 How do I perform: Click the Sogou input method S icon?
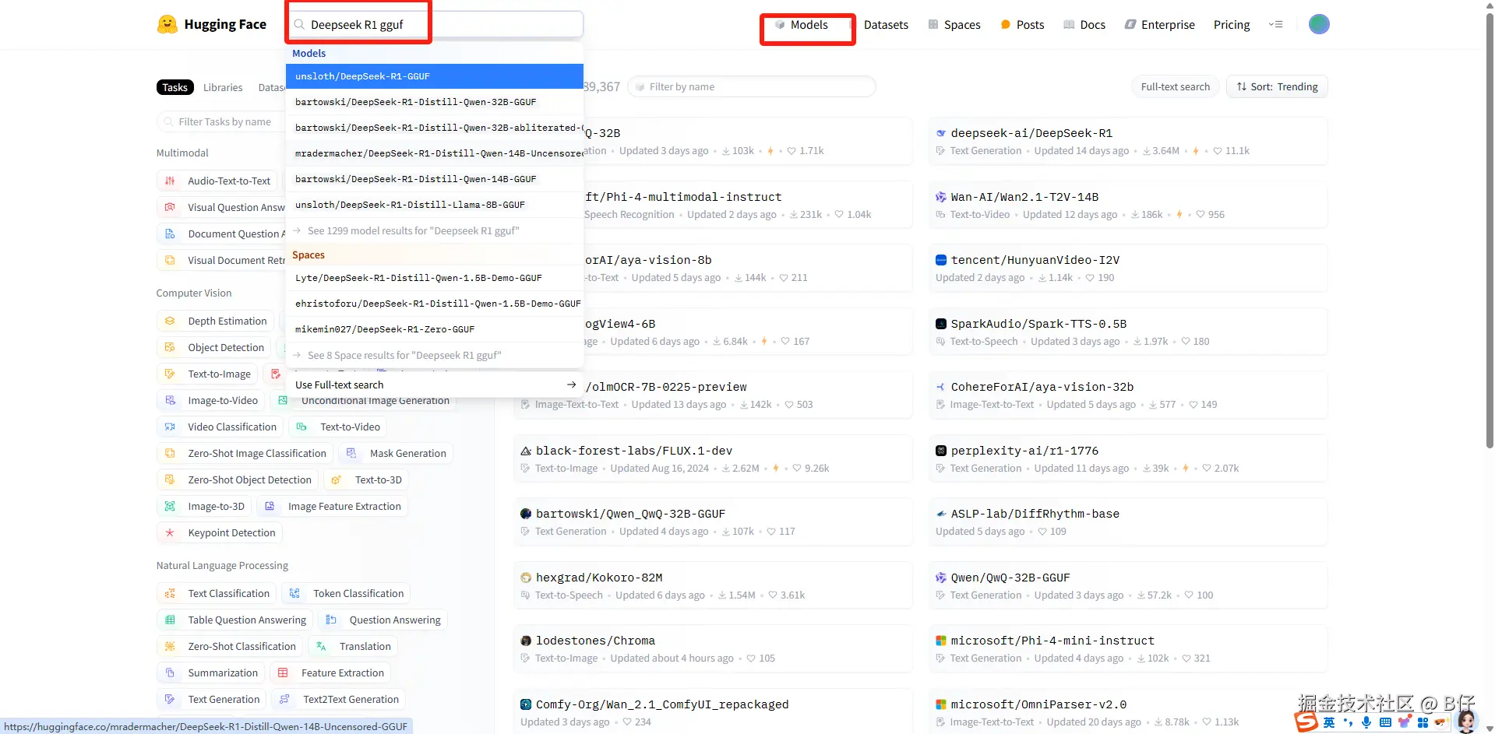tap(1306, 722)
